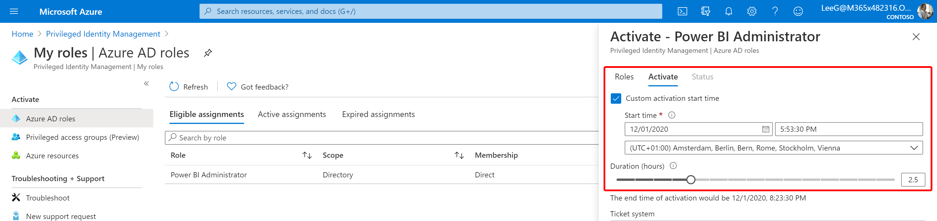Click the feedback smiley icon
The image size is (937, 221).
pos(798,11)
